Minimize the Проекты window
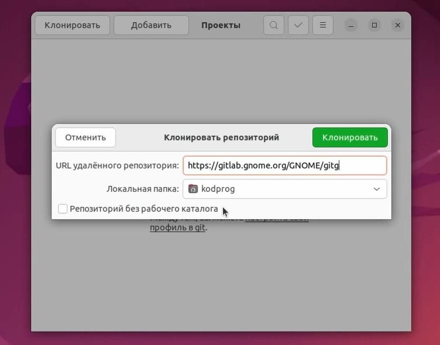 [x=351, y=25]
